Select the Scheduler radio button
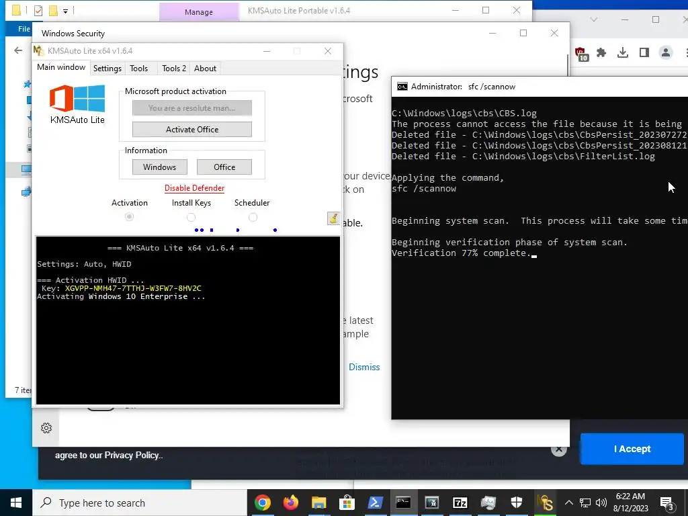 (x=253, y=217)
